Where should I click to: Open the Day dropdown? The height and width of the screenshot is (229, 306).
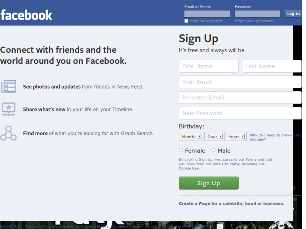tap(214, 137)
